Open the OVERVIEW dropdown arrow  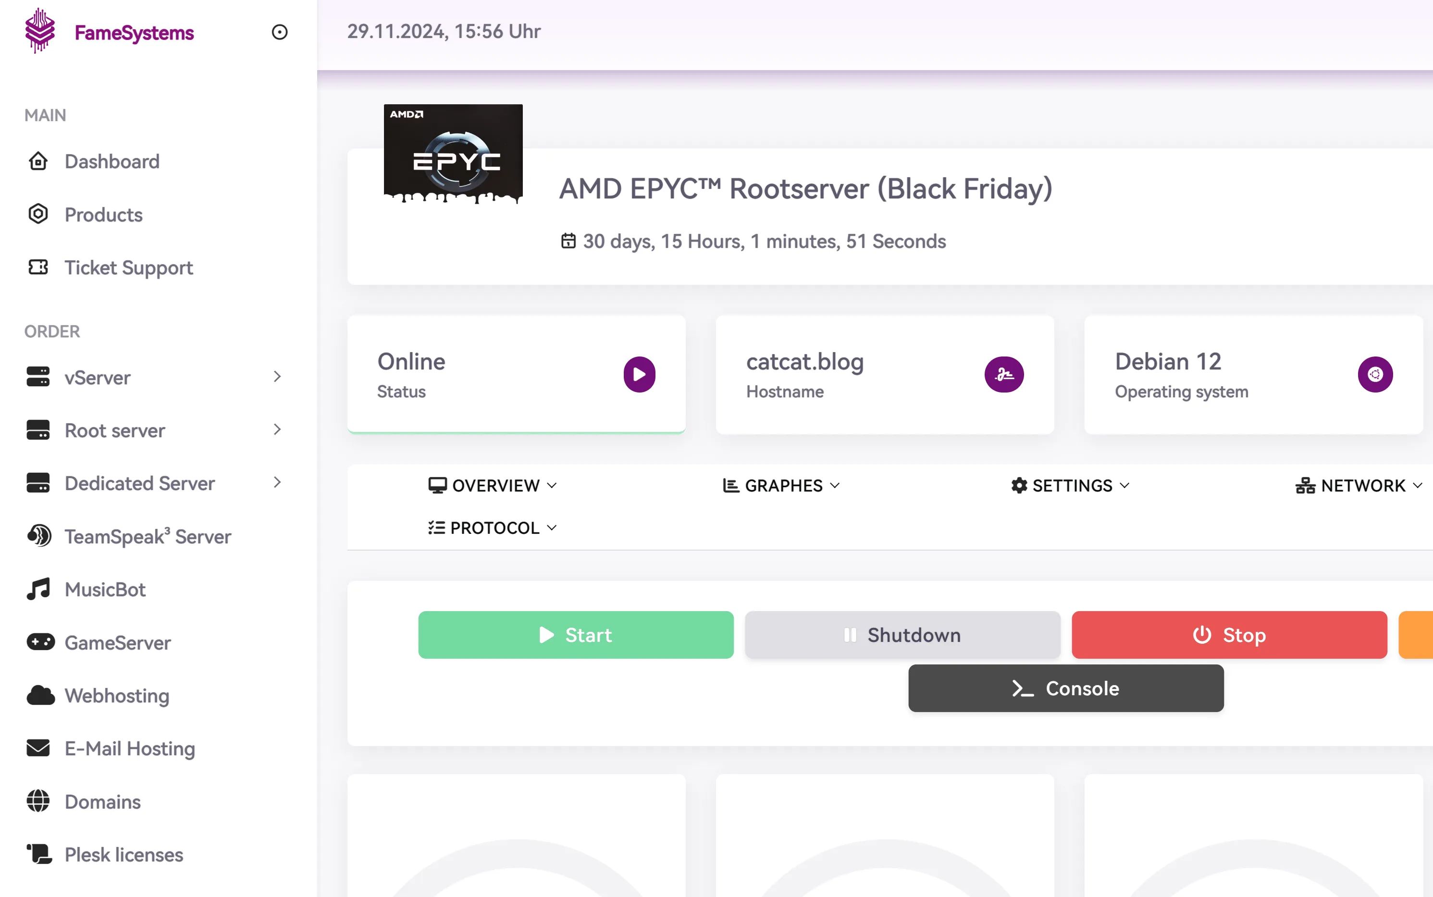552,485
